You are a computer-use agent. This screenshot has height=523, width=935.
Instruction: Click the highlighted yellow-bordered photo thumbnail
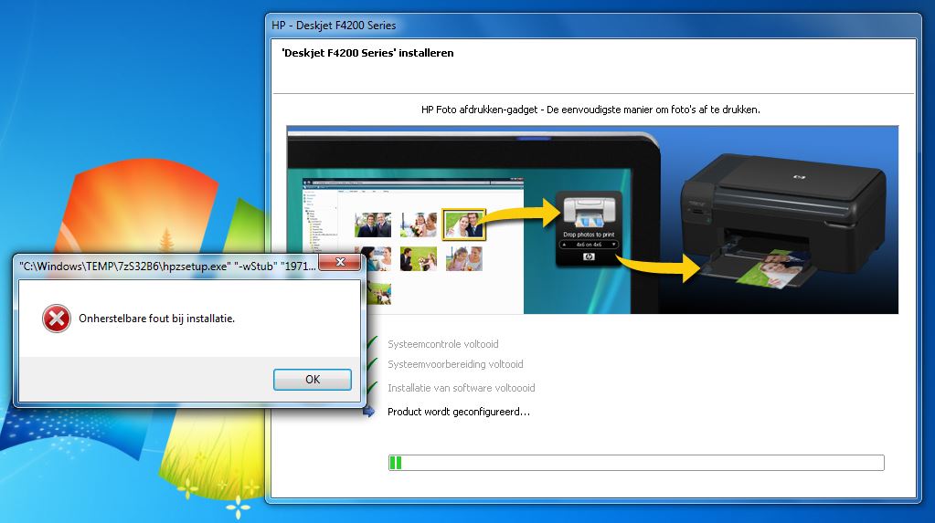tap(464, 225)
